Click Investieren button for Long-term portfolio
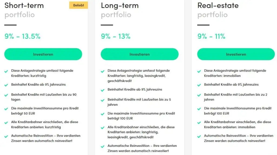The width and height of the screenshot is (277, 155). coord(140,54)
